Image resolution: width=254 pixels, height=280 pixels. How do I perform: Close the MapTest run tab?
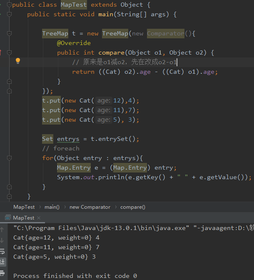[39, 218]
